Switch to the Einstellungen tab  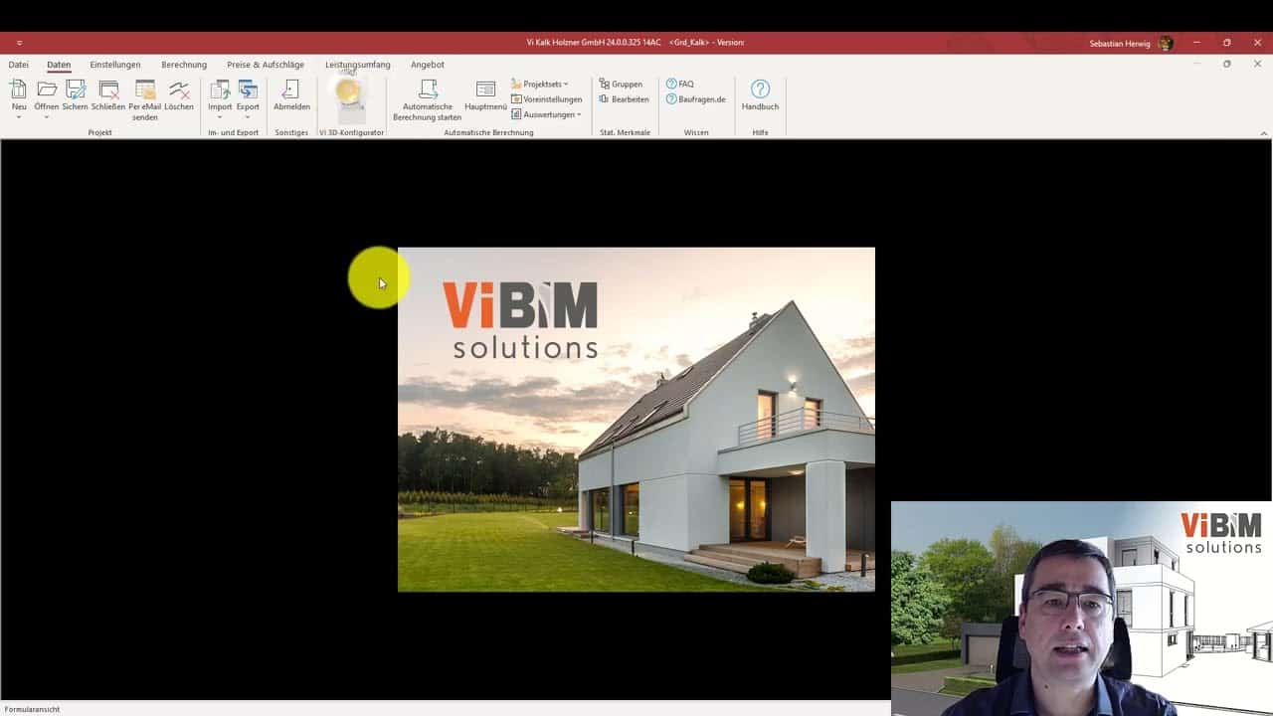click(115, 65)
